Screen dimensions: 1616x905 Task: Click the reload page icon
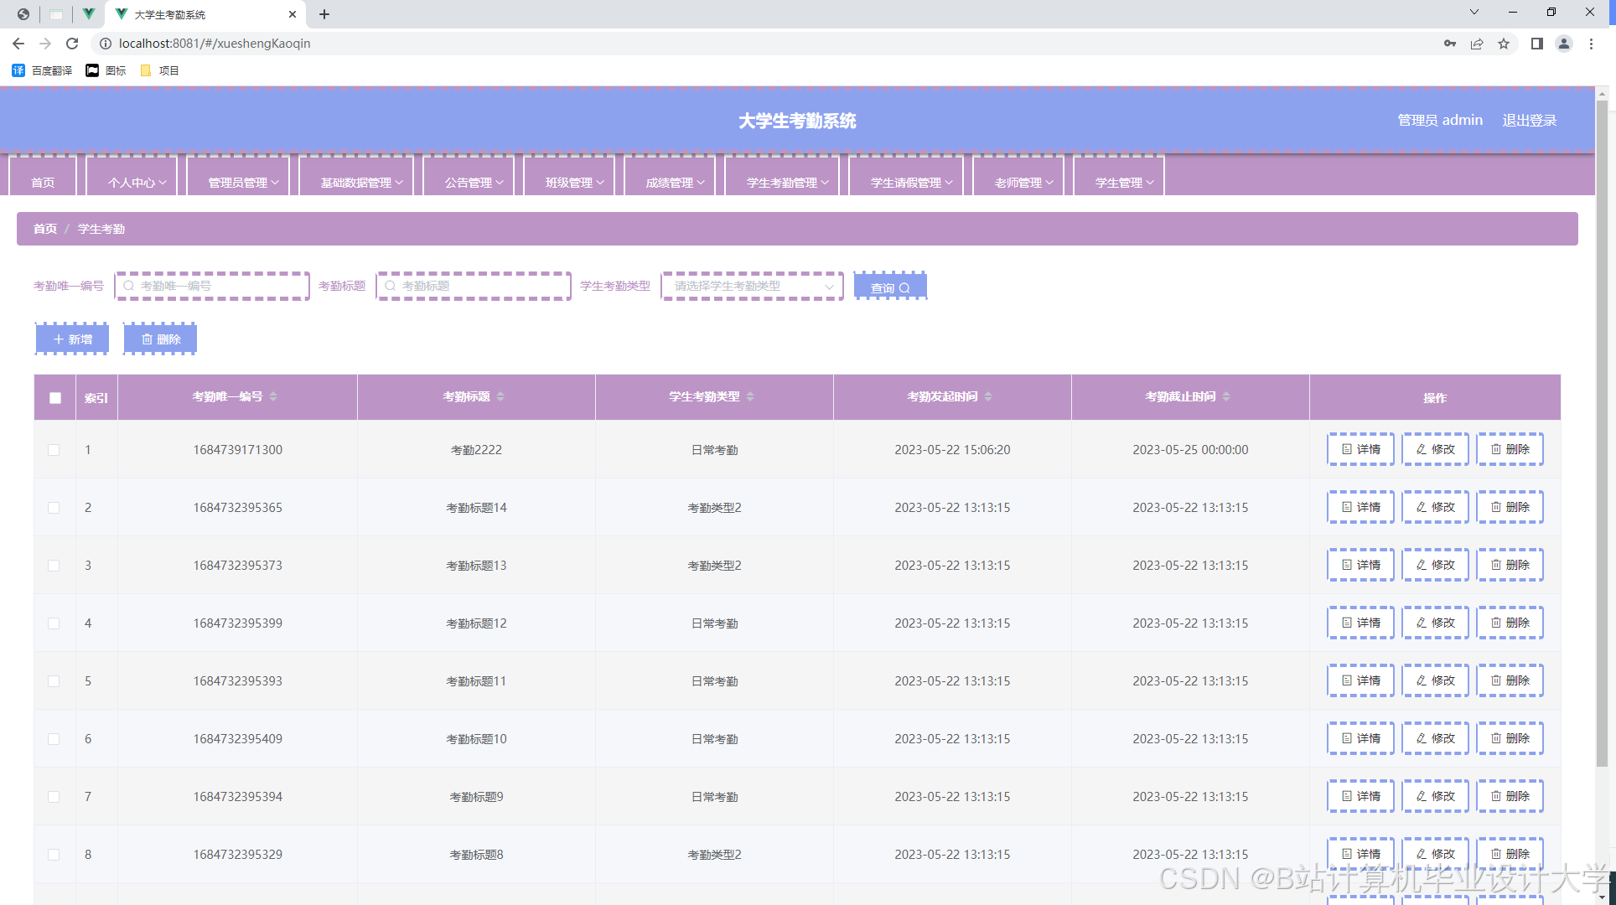72,44
